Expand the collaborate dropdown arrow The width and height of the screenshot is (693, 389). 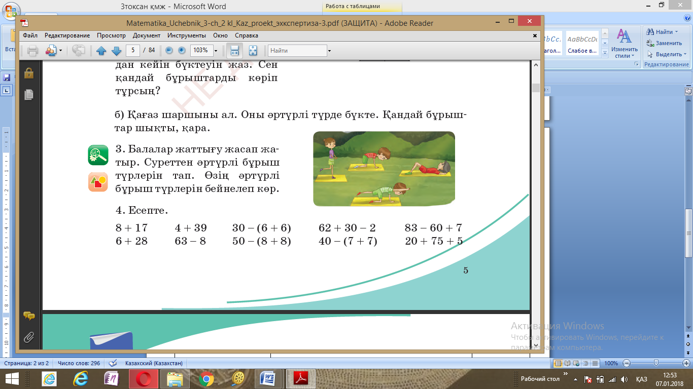(60, 51)
